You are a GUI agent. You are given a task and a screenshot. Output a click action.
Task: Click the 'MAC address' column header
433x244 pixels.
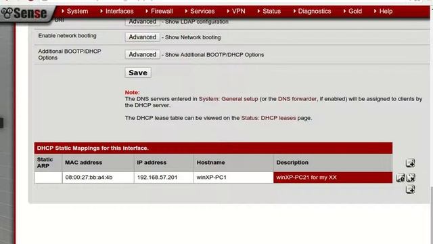(x=98, y=163)
